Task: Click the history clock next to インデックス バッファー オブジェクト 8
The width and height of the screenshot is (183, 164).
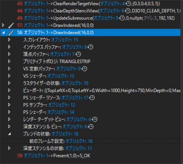Action: [90, 47]
